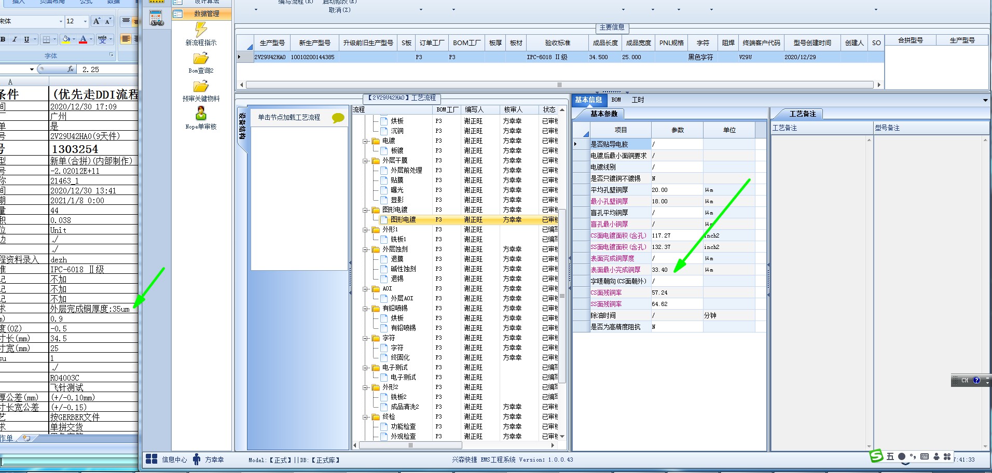Click Excel align text left icon
This screenshot has height=473, width=992.
pyautogui.click(x=126, y=39)
